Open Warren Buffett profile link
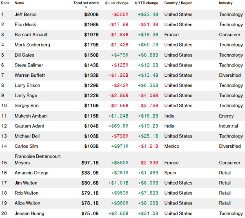245x218 pixels. pos(30,75)
